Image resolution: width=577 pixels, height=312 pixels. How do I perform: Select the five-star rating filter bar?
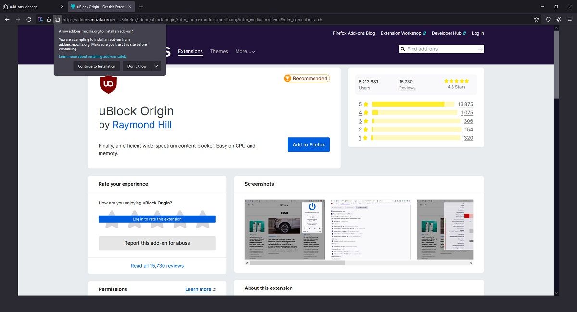point(414,104)
